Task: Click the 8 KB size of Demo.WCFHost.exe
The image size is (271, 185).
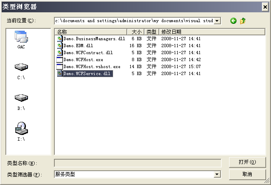Action: click(137, 59)
